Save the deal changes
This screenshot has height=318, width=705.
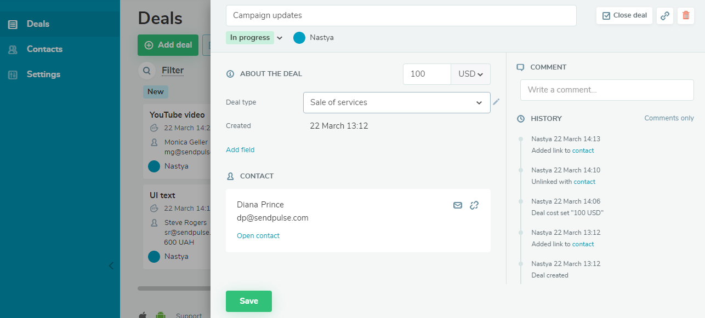248,301
